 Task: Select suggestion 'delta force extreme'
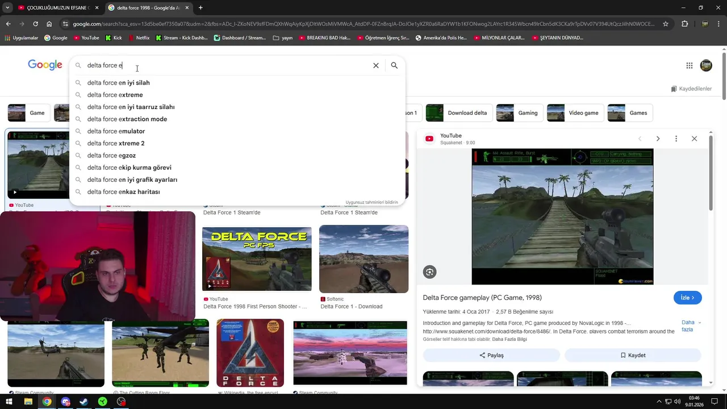click(x=237, y=95)
